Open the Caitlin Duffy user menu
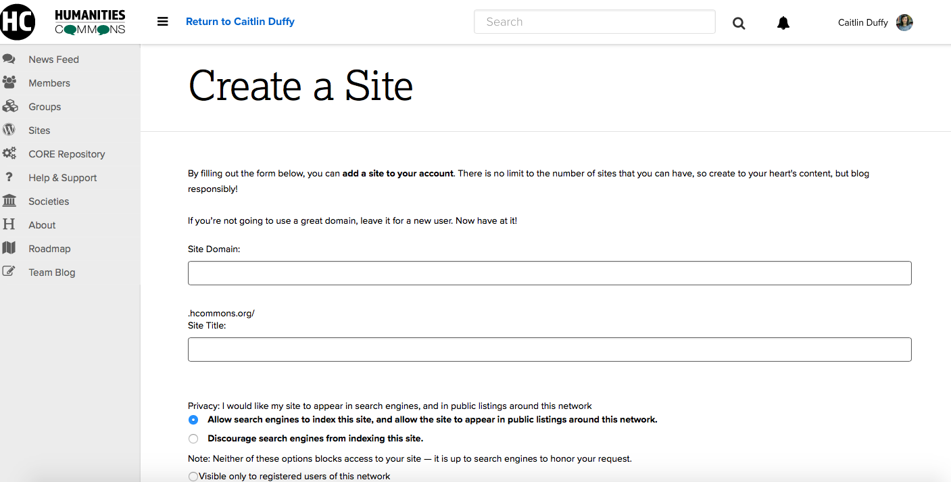The width and height of the screenshot is (951, 482). [x=862, y=23]
